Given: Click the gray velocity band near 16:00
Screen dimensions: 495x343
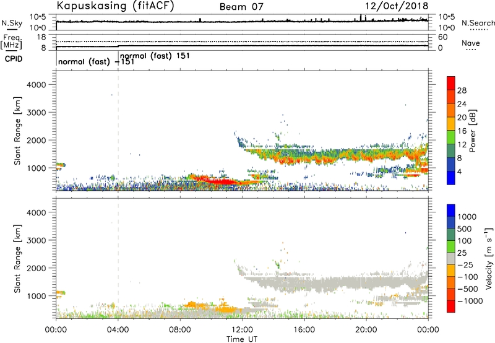Looking at the screenshot, I should (304, 282).
